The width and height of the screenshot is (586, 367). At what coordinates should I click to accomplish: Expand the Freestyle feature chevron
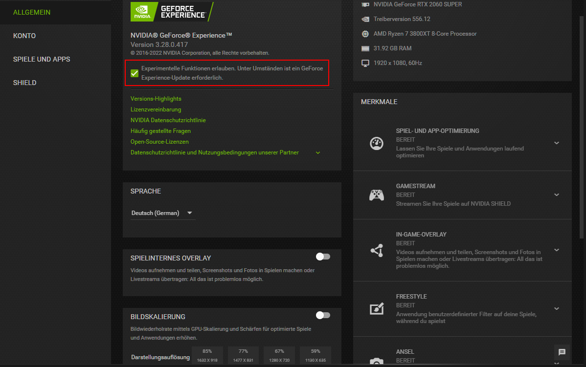point(557,309)
